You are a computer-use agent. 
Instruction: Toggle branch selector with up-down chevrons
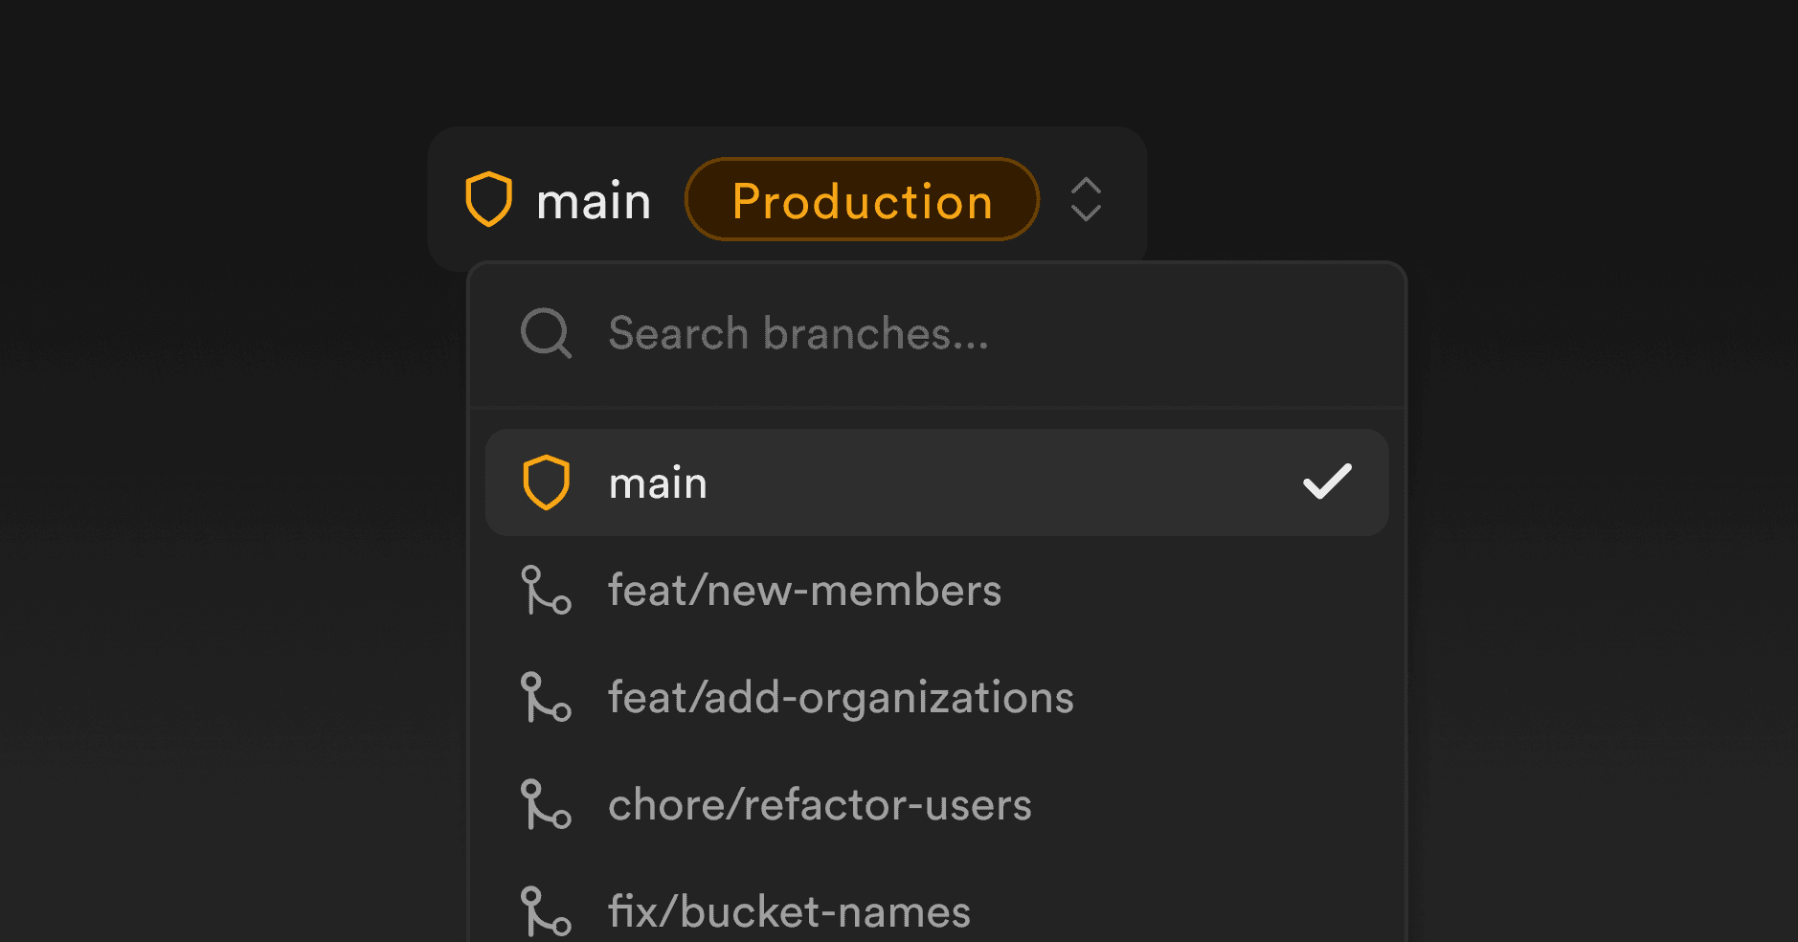point(1086,199)
